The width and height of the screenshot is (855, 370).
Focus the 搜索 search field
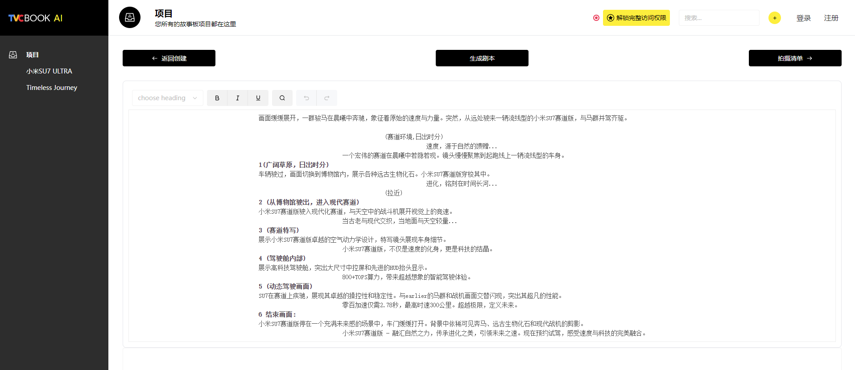coord(719,18)
